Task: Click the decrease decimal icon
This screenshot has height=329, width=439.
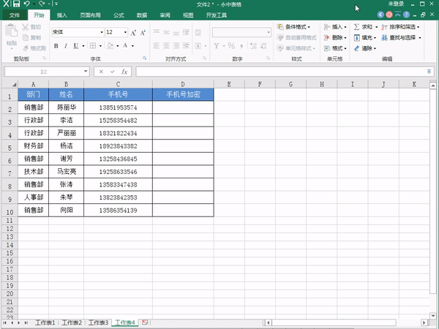Action: (x=263, y=45)
